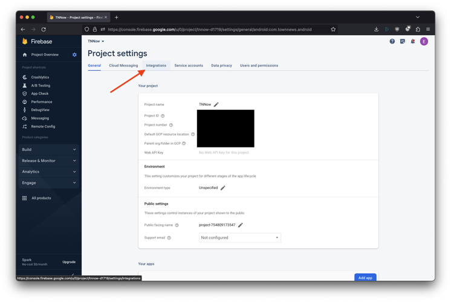The image size is (451, 302).
Task: Open Performance shortcut
Action: click(x=42, y=102)
